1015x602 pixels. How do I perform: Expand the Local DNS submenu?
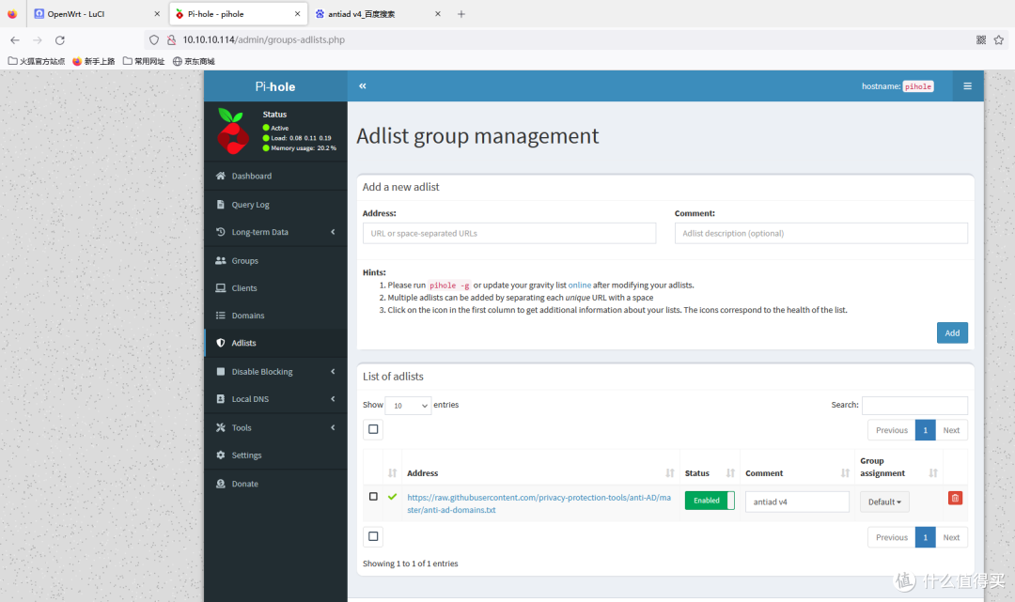click(275, 399)
